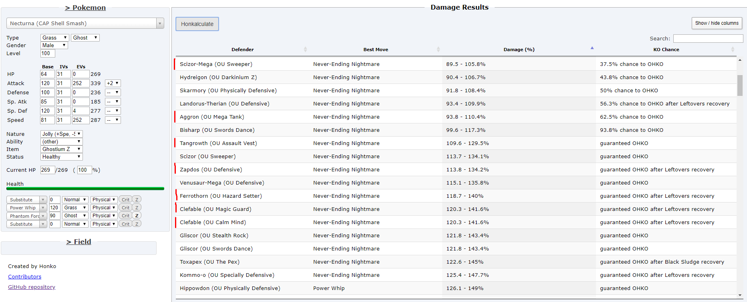Viewport: 747px width, 302px height.
Task: Open the Ghostium Z Item dropdown
Action: coord(61,149)
